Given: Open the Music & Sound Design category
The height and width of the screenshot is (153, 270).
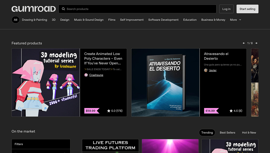Looking at the screenshot, I should point(89,20).
